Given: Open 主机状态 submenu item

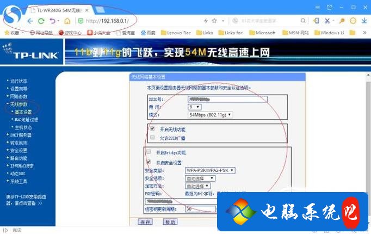Looking at the screenshot, I should pos(23,127).
